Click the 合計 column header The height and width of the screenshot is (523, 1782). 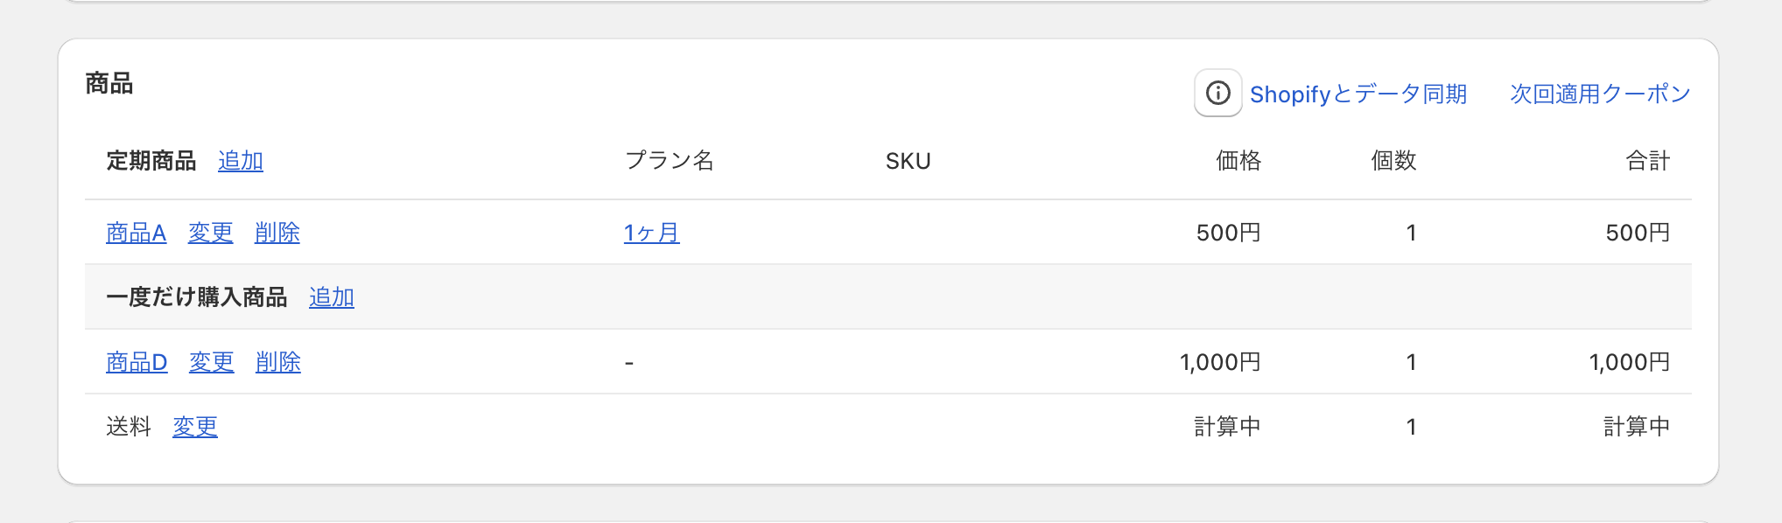tap(1647, 161)
